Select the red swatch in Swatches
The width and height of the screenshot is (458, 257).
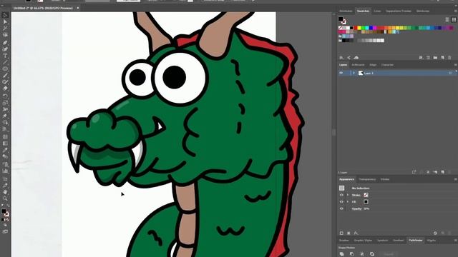click(356, 28)
